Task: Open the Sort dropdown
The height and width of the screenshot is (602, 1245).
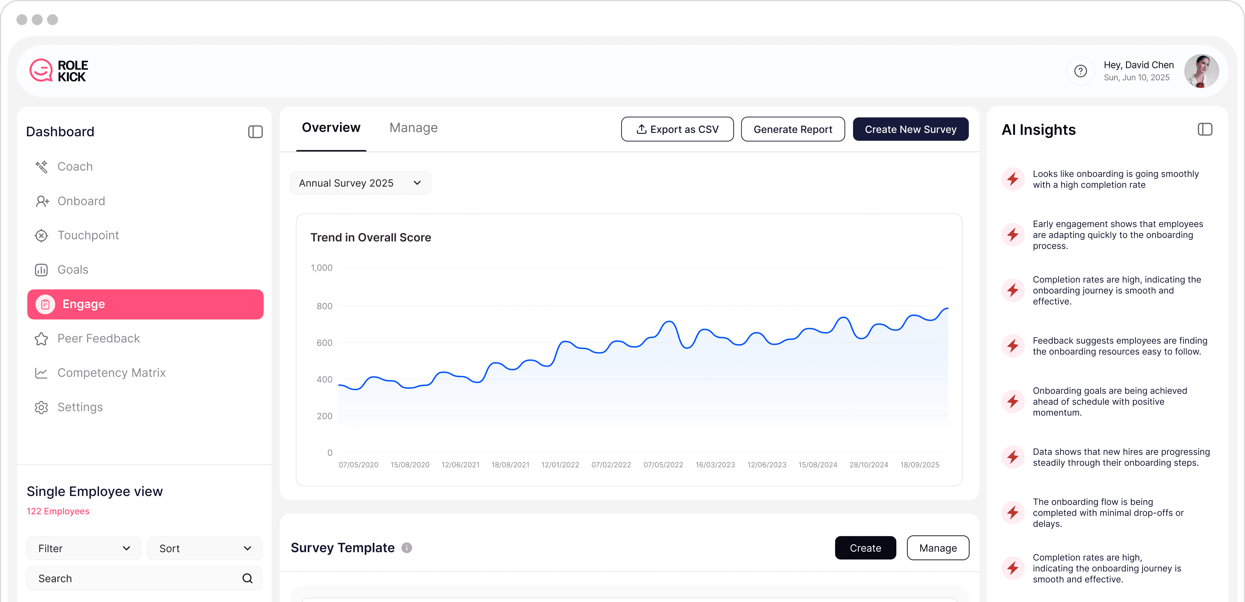Action: [x=204, y=548]
